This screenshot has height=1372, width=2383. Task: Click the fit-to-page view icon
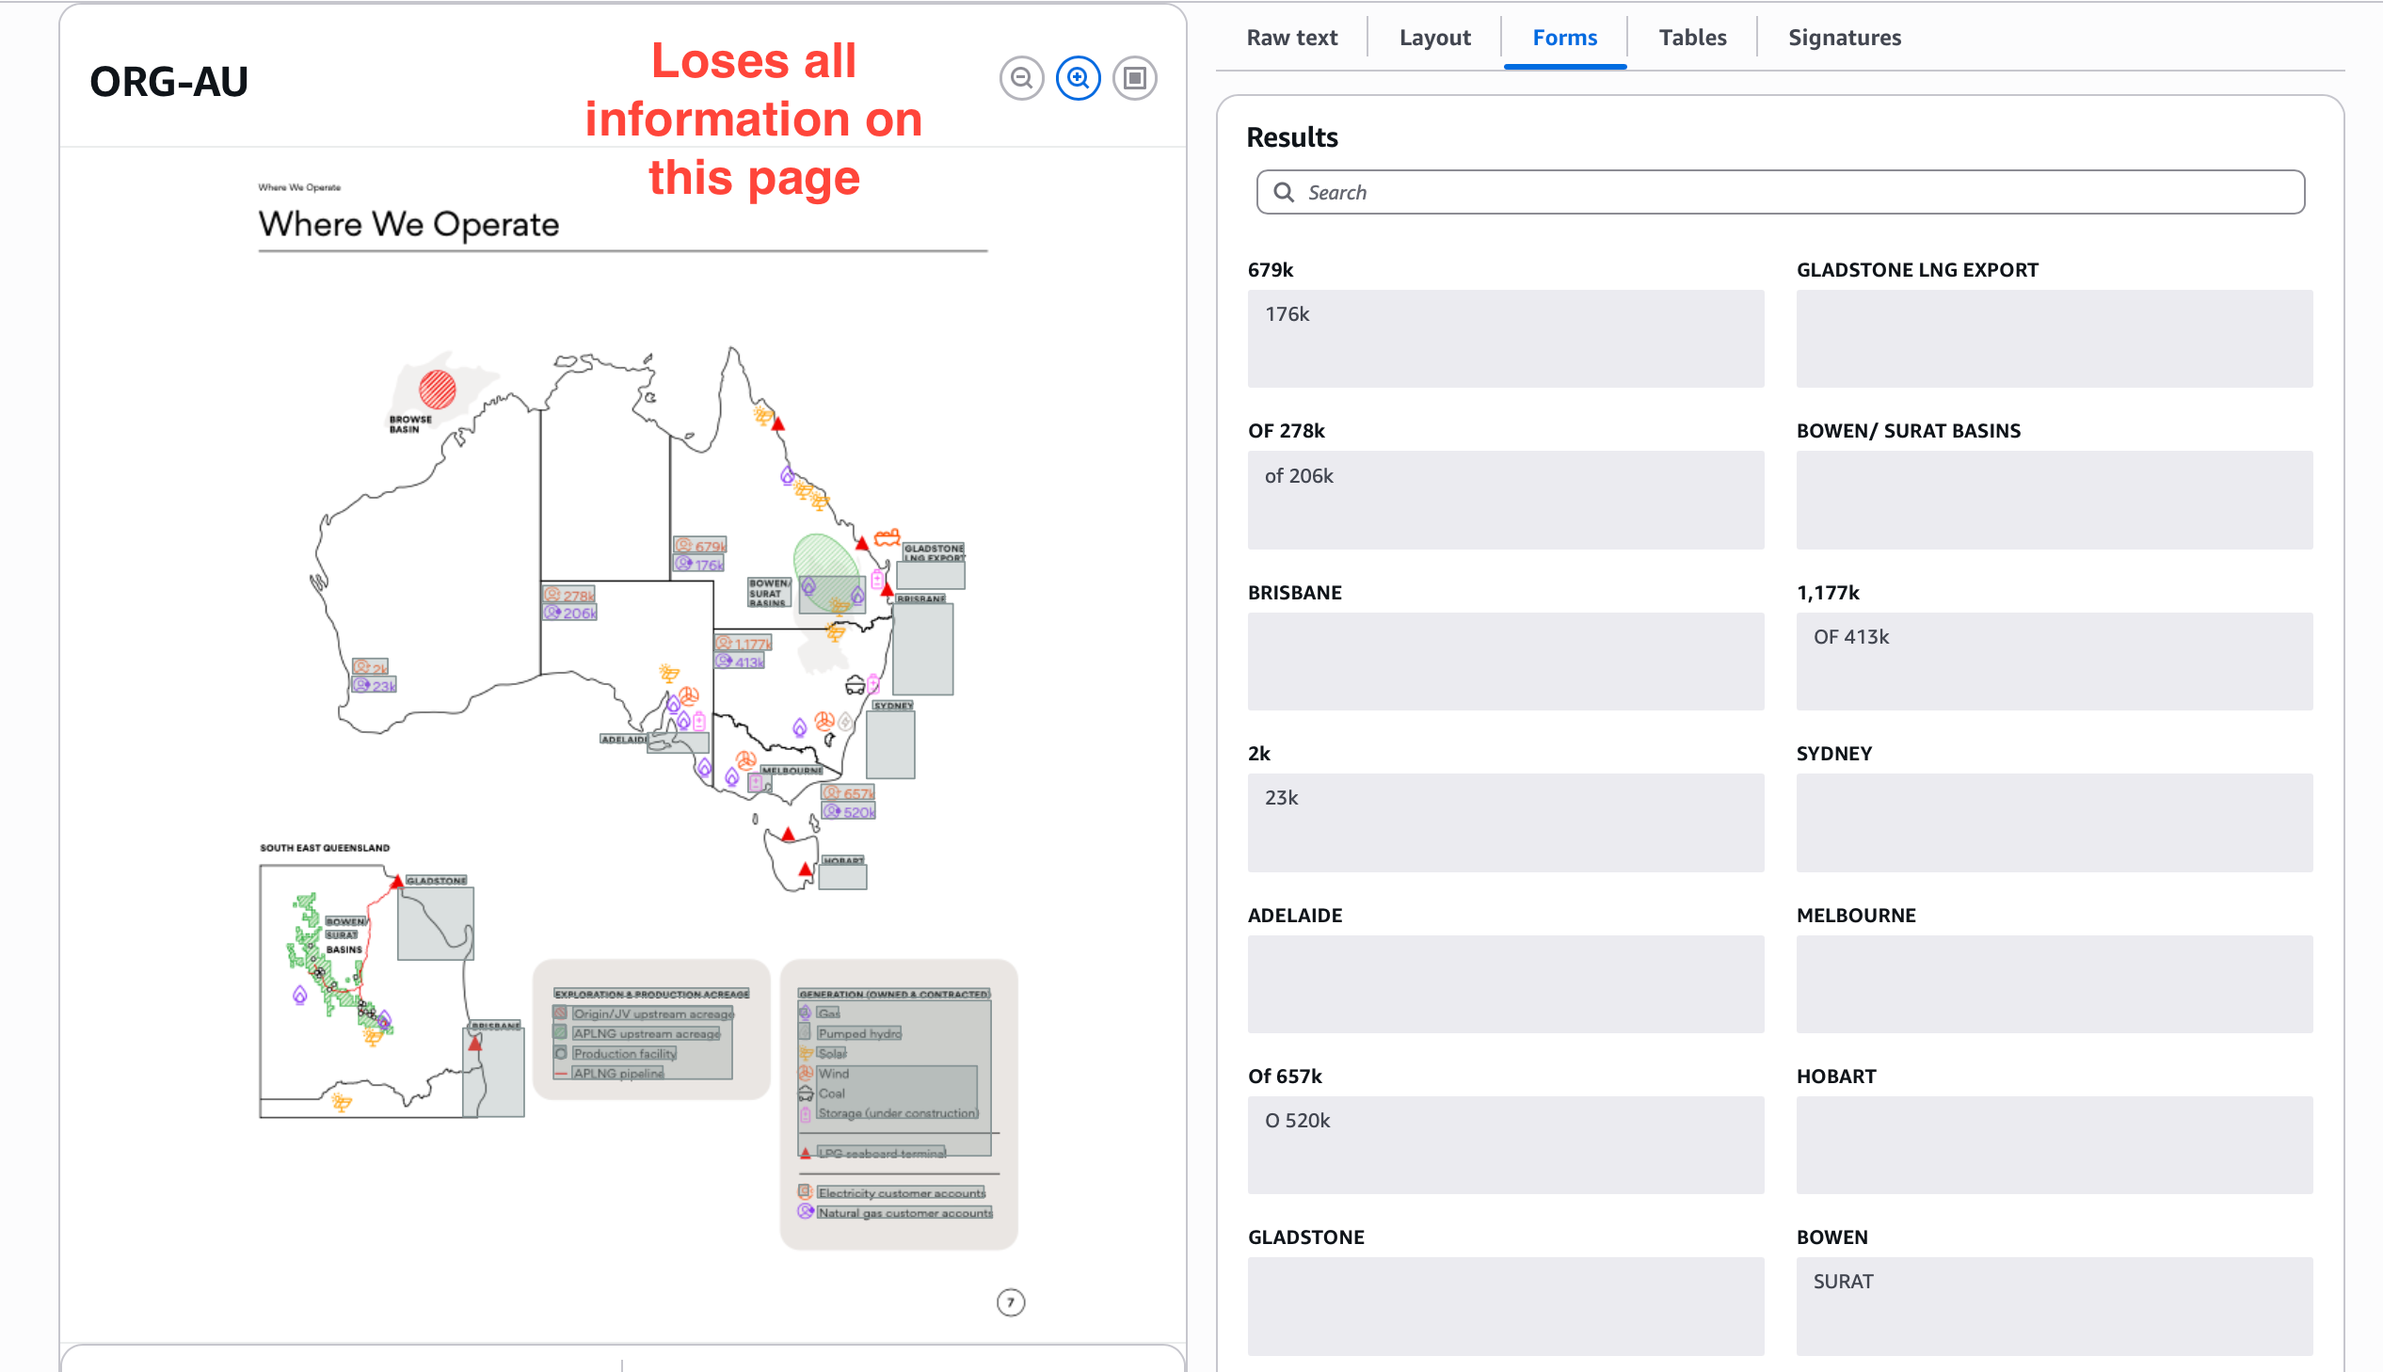(x=1134, y=78)
